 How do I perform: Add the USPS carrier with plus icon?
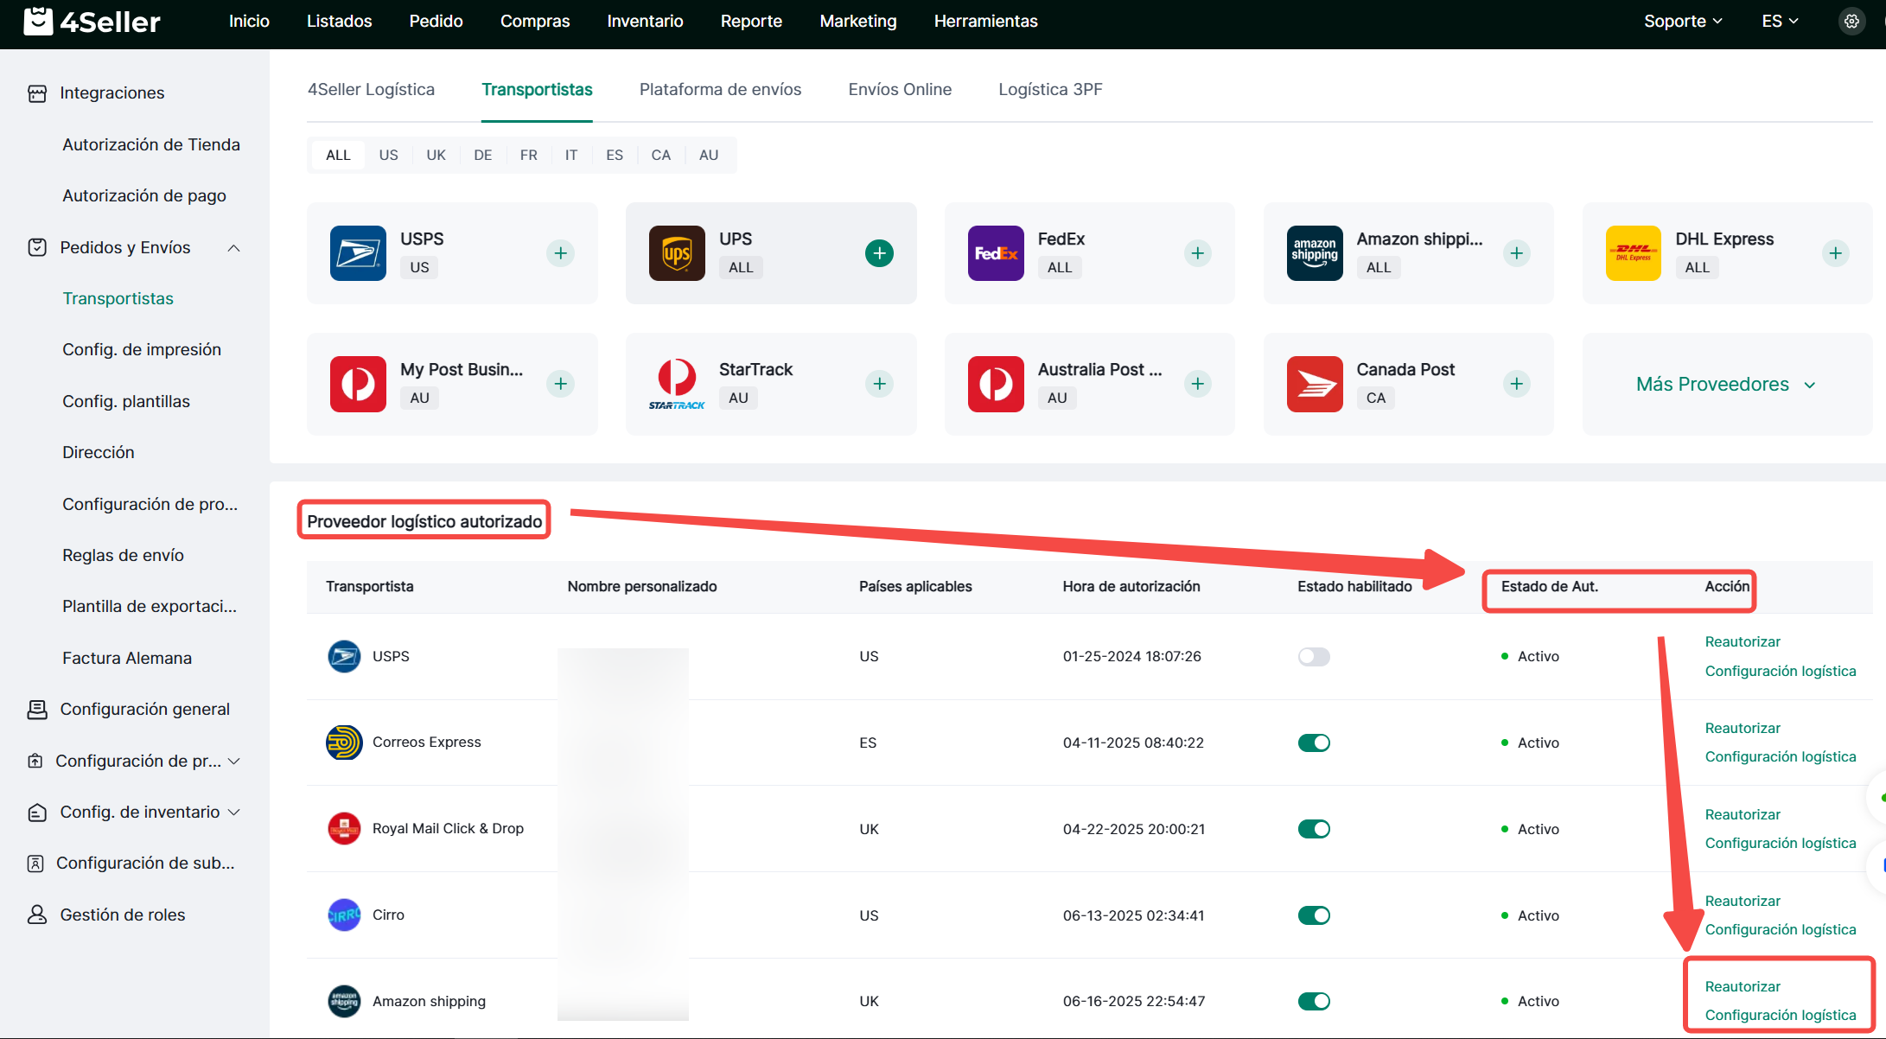pyautogui.click(x=560, y=253)
